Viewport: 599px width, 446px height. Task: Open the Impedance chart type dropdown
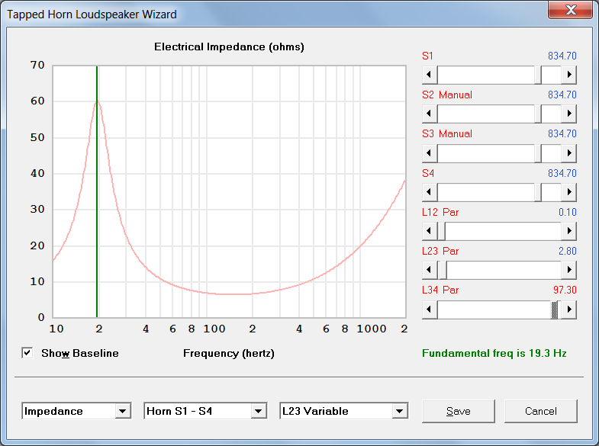coord(122,411)
